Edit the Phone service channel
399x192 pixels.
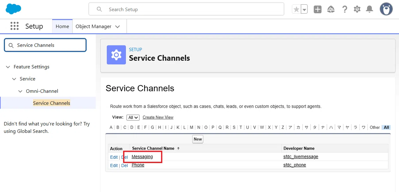[x=114, y=165]
